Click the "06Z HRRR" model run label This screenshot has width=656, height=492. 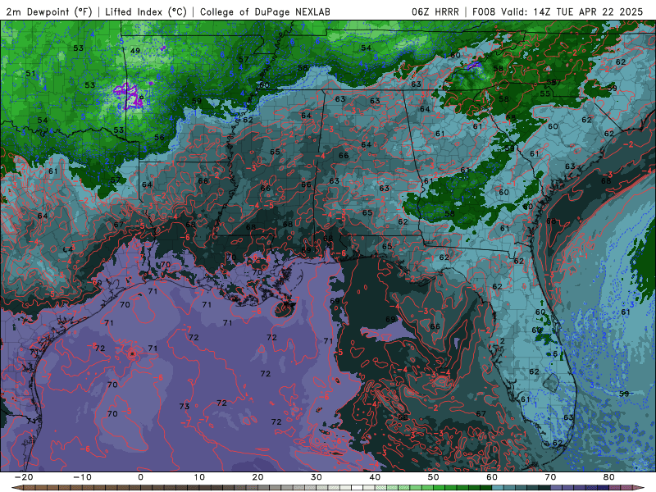pos(435,11)
